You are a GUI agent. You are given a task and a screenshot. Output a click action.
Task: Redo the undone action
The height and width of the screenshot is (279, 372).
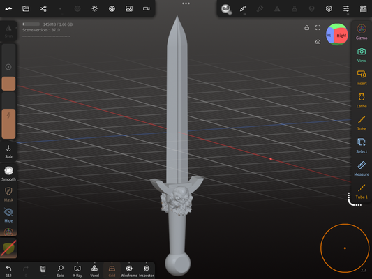click(26, 271)
